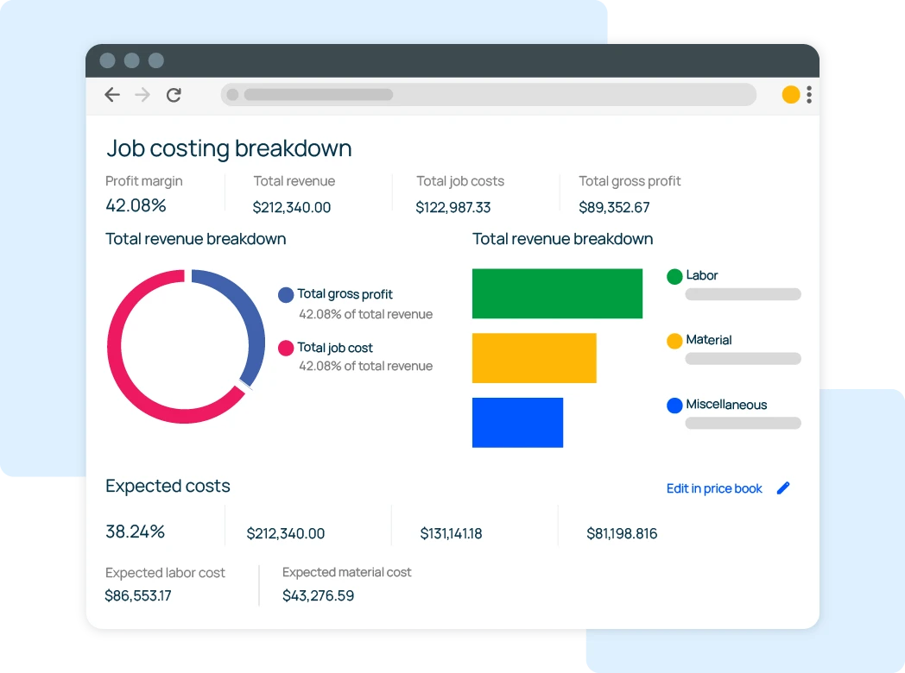Click Total revenue value $212,340.00 at top
905x673 pixels.
292,208
